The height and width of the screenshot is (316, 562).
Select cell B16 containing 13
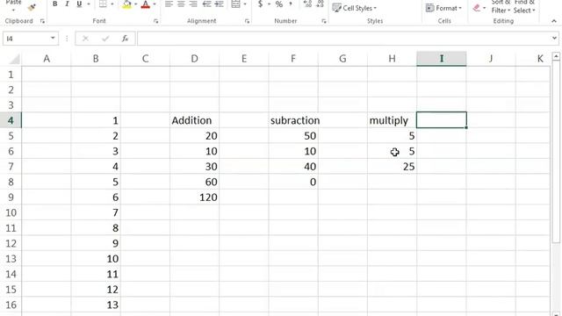[96, 305]
